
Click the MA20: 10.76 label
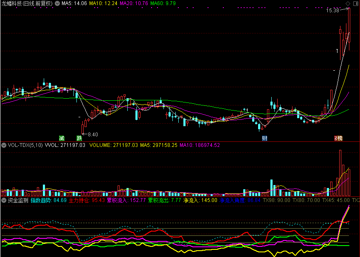click(x=134, y=3)
